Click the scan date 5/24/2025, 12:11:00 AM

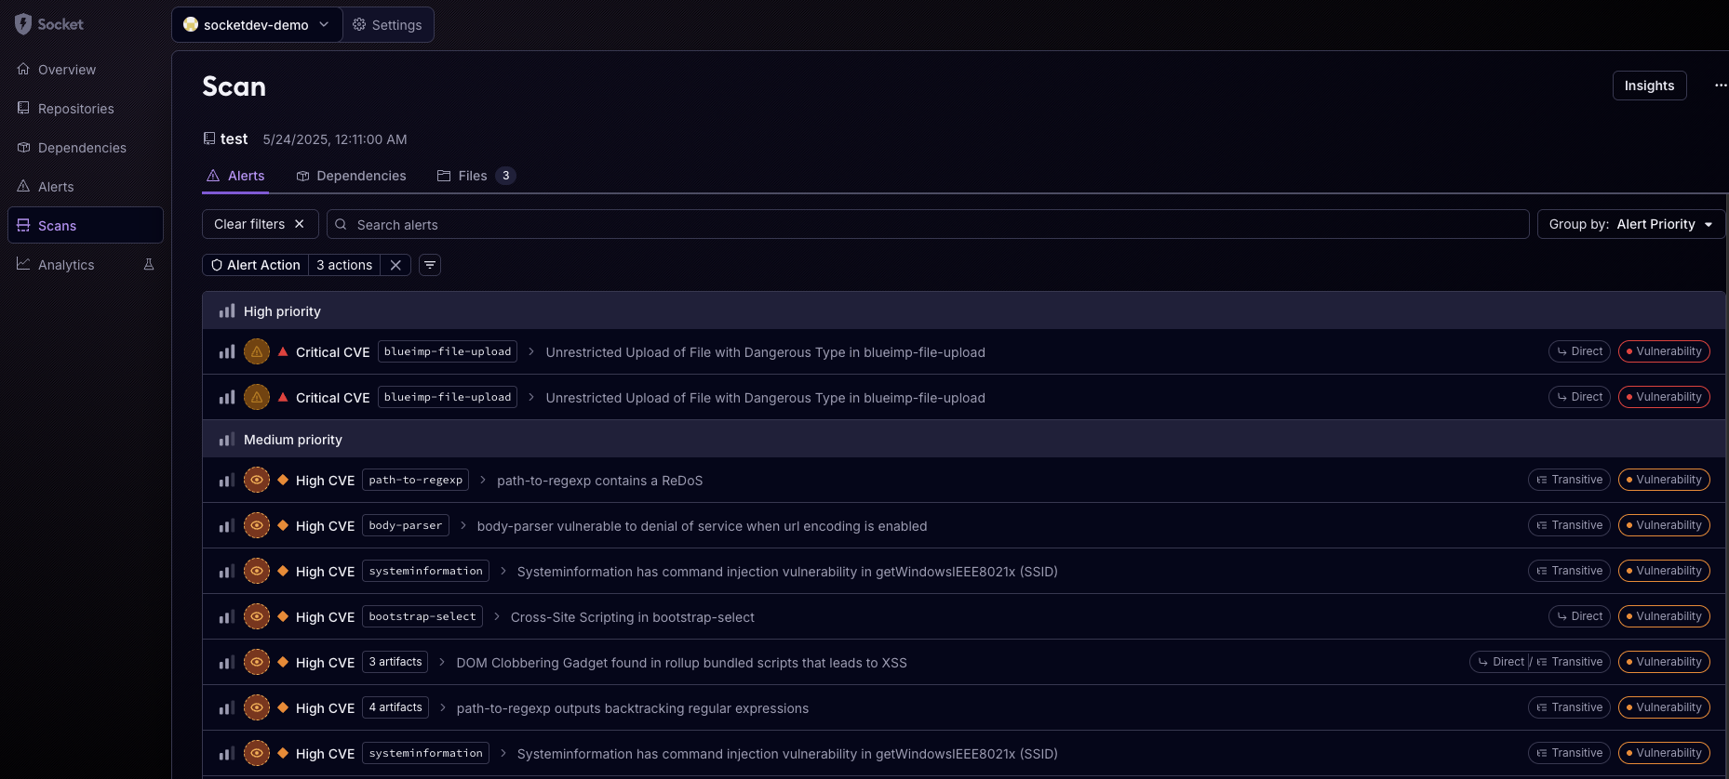(335, 139)
